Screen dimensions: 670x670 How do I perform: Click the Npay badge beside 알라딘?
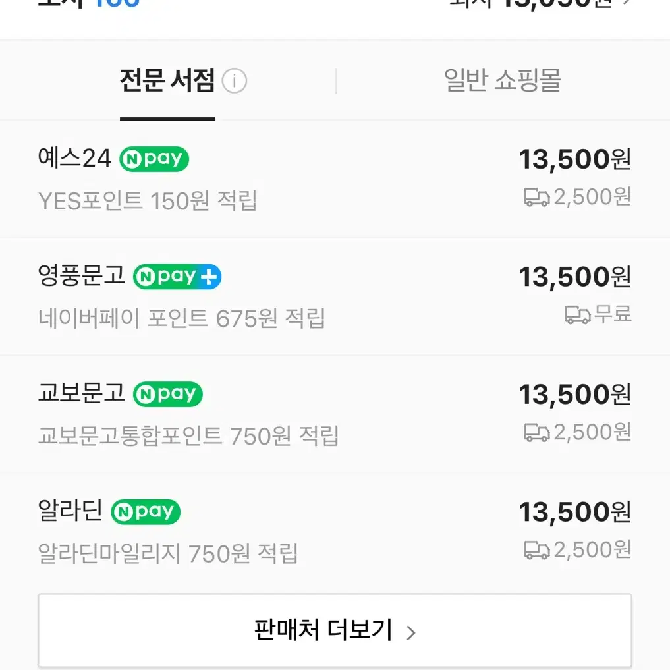[x=146, y=511]
